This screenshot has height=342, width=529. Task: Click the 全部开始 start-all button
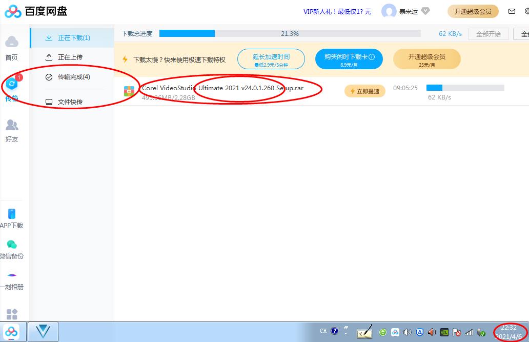[488, 34]
